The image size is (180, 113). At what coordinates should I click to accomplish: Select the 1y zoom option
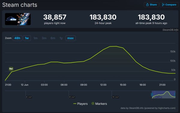61,38
